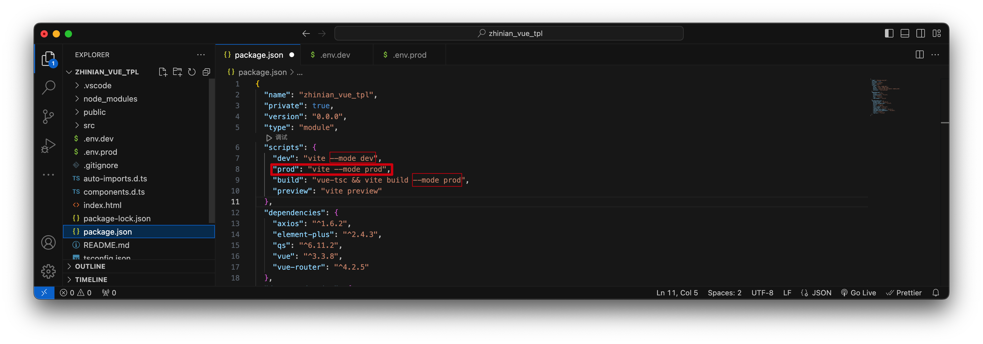Switch to the package.json tab

[x=258, y=55]
